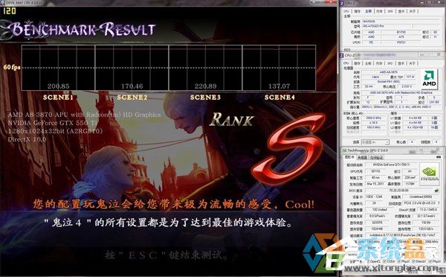
Task: Click the 40 nm process field in GPU-Z
Action: pos(375,177)
